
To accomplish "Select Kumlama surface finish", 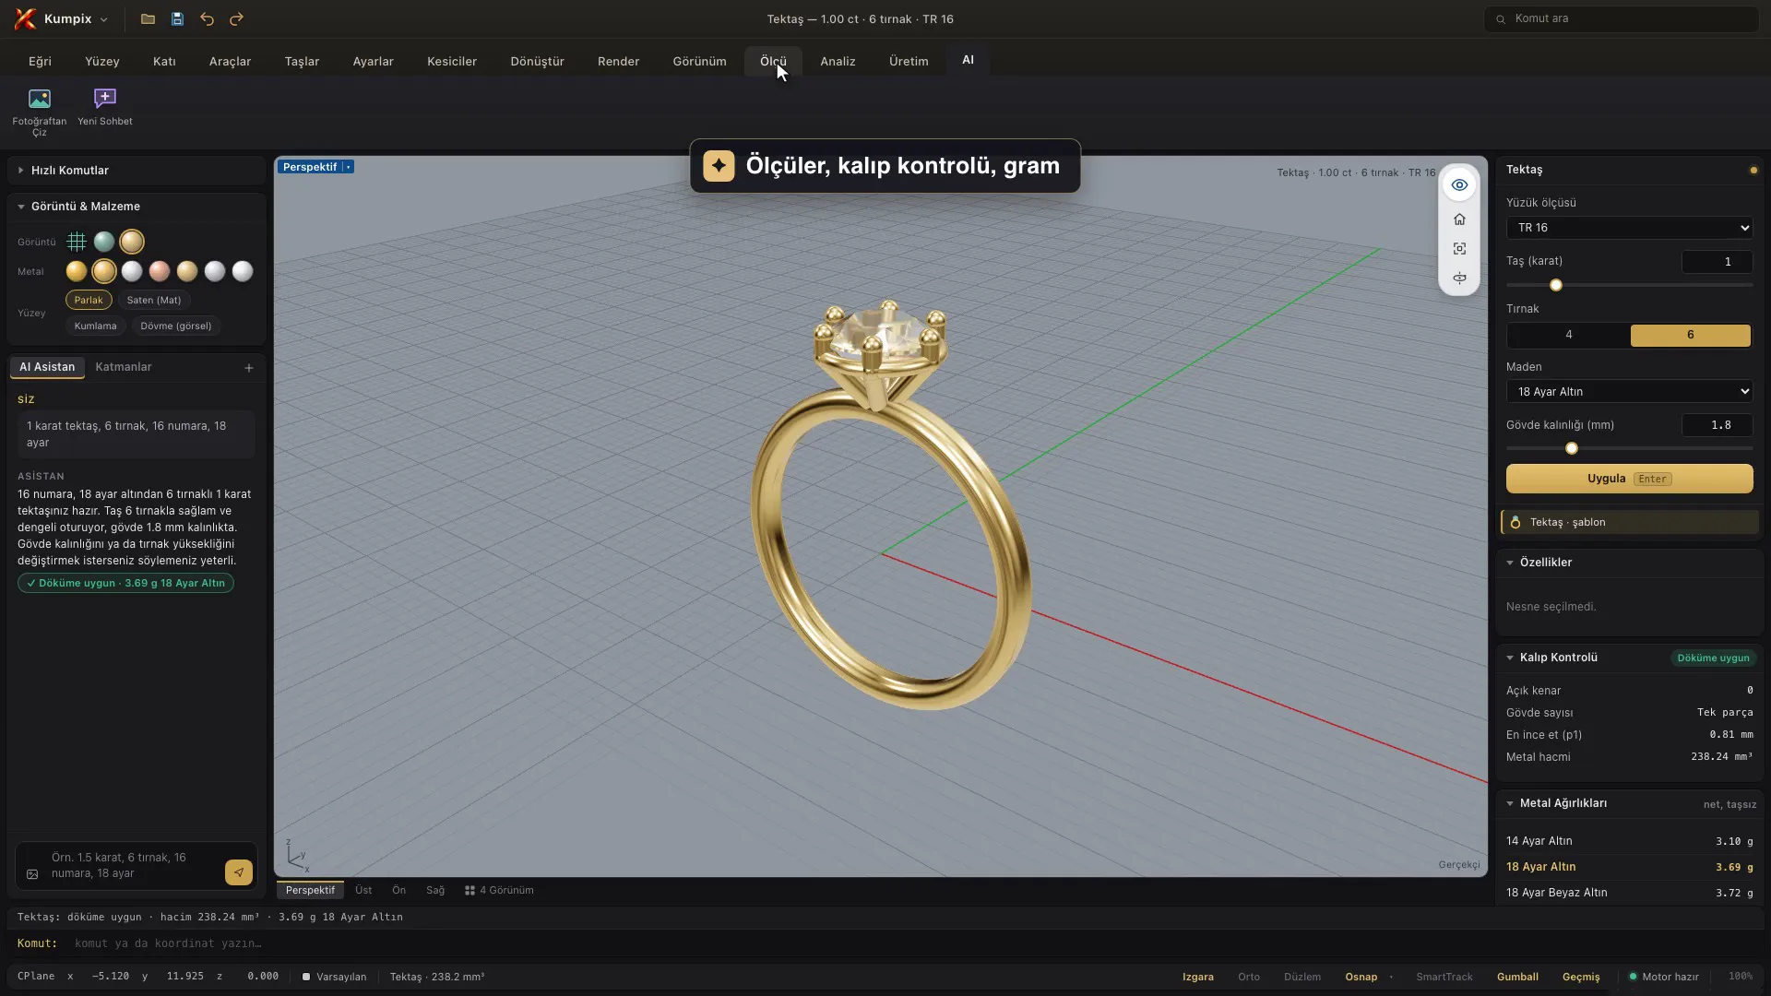I will click(95, 326).
